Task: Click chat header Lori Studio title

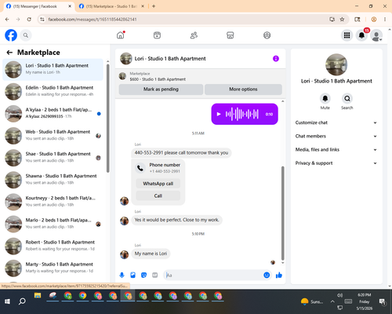Action: pos(170,59)
